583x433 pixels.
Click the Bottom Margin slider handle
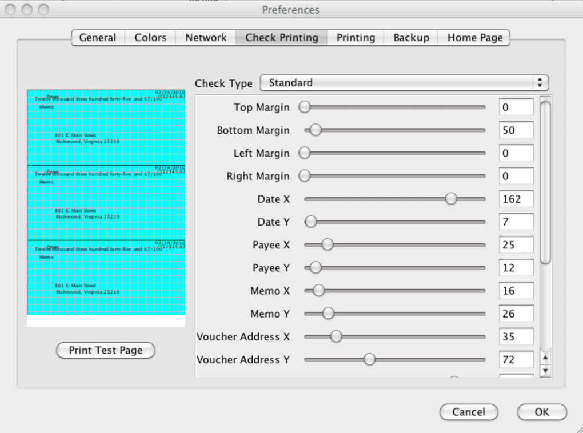[316, 130]
